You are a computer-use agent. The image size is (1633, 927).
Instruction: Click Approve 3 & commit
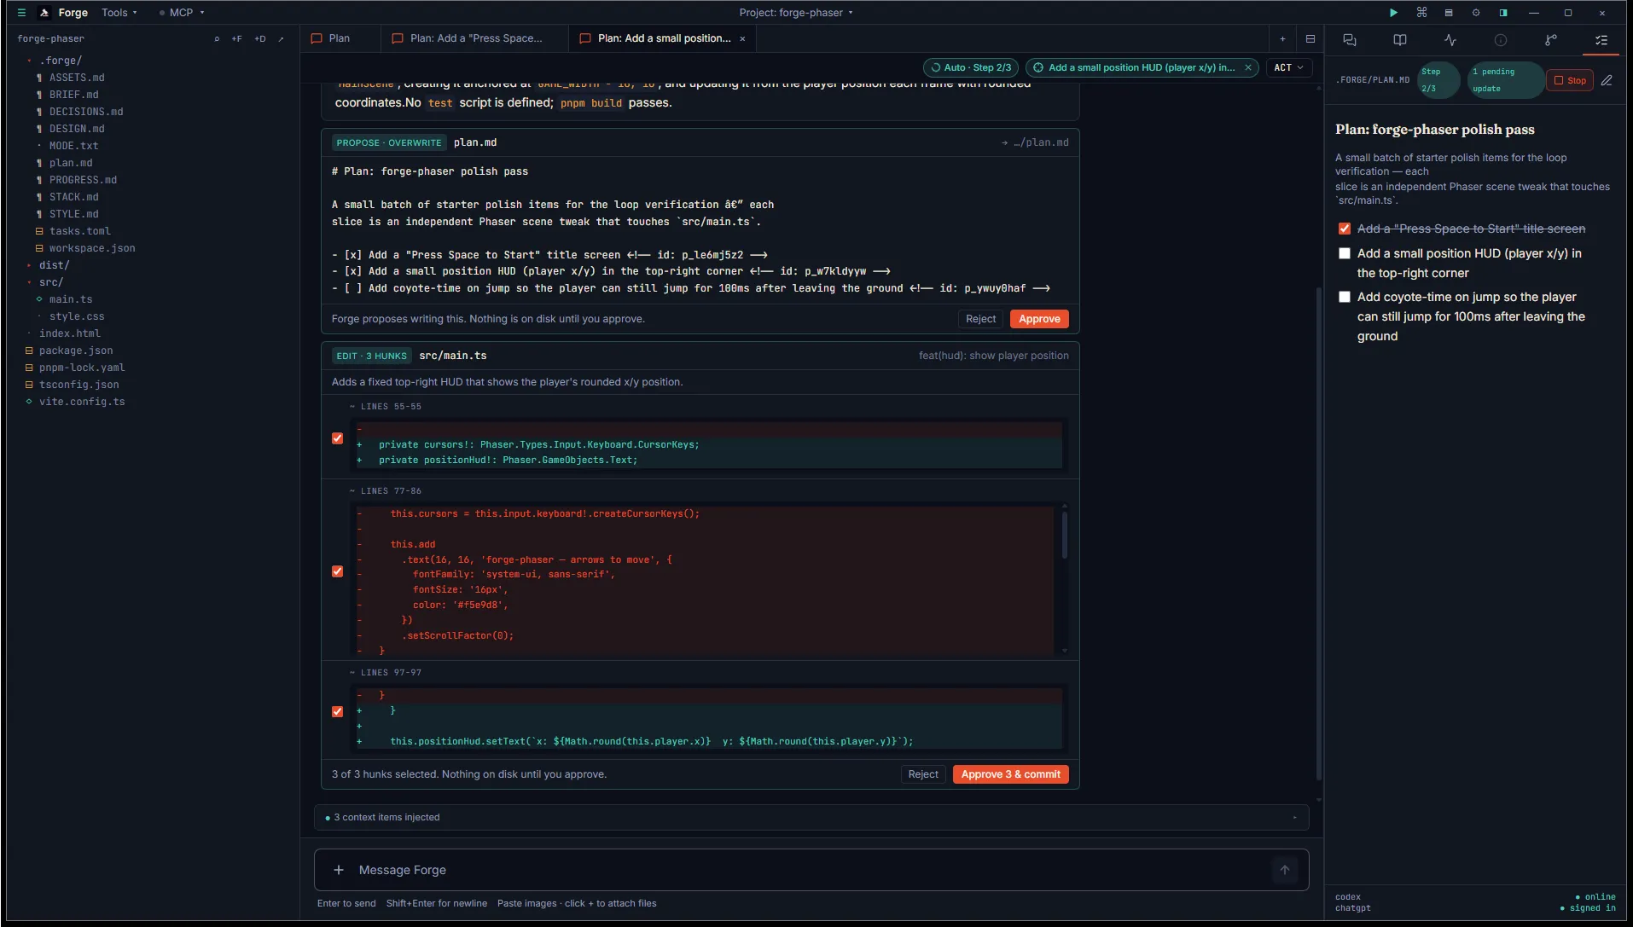coord(1010,774)
